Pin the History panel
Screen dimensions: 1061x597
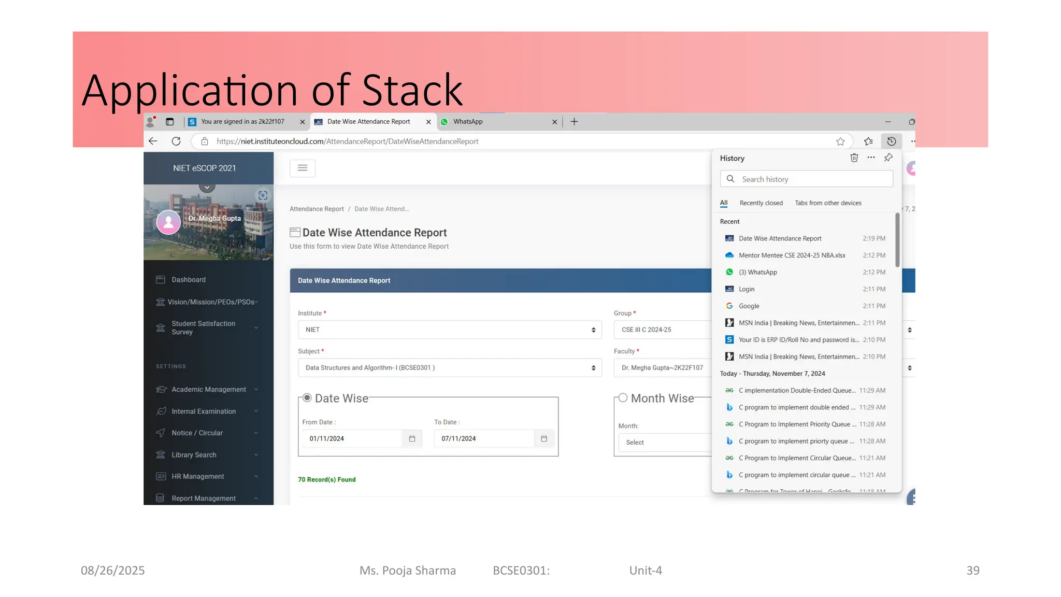pyautogui.click(x=888, y=158)
